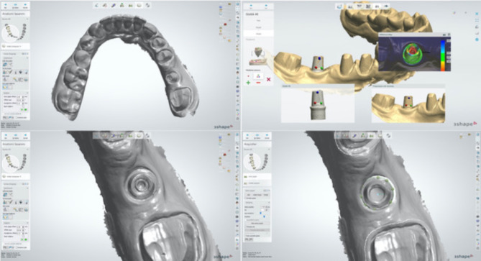
Task: Choose the three-point alignment icon
Action: coord(258,76)
